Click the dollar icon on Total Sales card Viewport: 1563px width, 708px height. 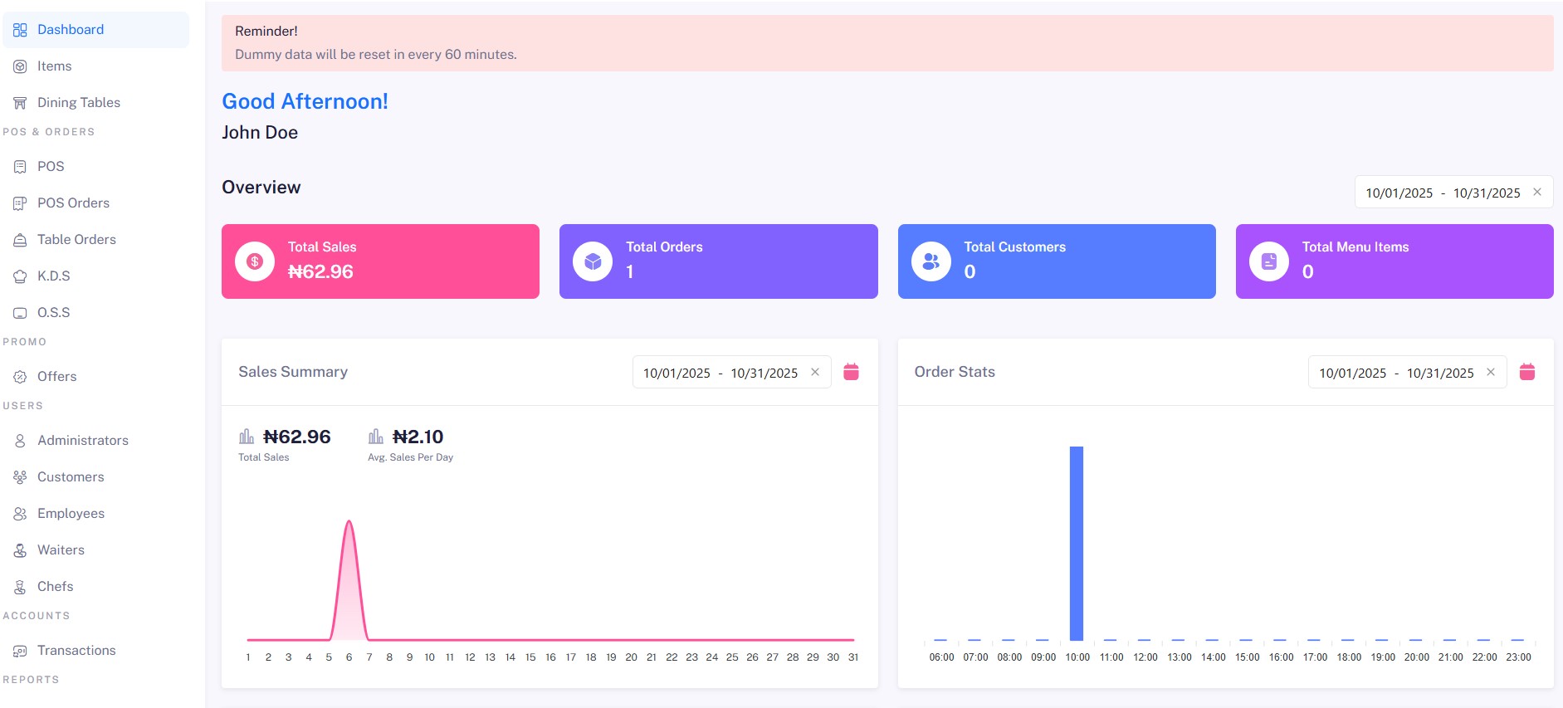point(255,261)
